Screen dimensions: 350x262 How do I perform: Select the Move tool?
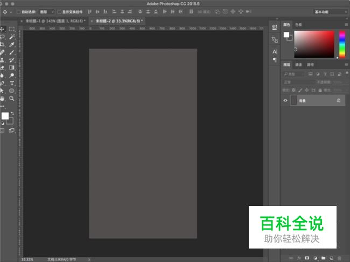click(x=3, y=29)
